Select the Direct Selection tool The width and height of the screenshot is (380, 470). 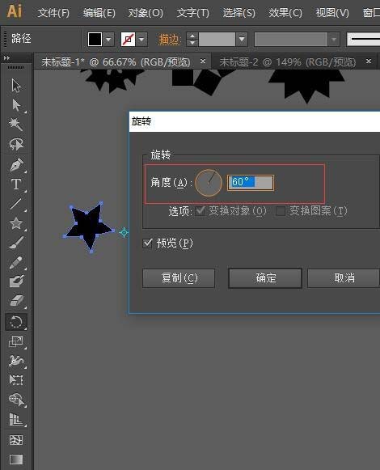16,105
